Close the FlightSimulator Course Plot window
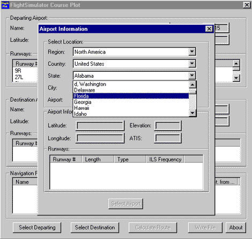The image size is (252, 239). click(x=247, y=5)
